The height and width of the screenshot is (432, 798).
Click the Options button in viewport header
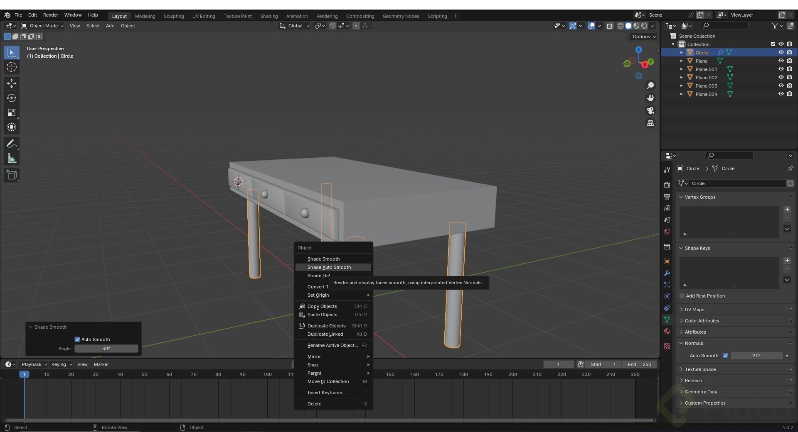point(644,37)
